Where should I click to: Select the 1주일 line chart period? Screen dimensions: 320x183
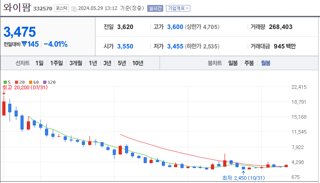pos(56,63)
